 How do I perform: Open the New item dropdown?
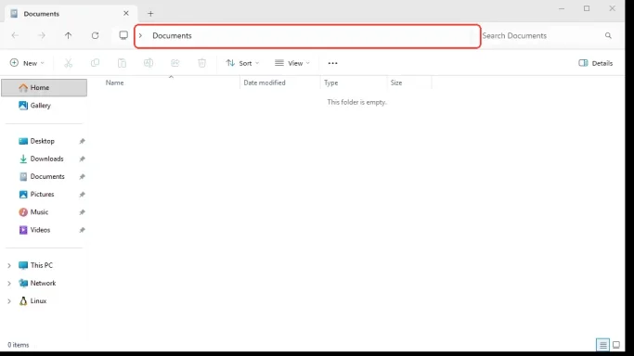click(27, 63)
